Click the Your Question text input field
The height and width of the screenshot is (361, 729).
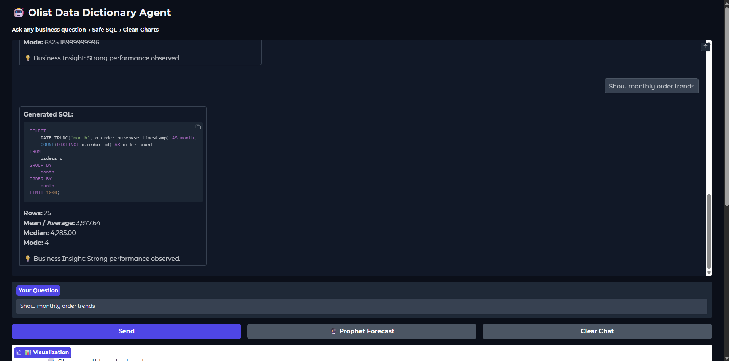coord(361,306)
